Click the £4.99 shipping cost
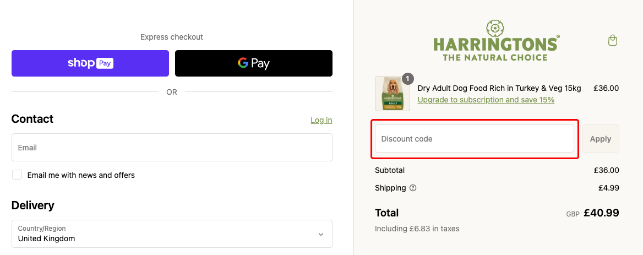This screenshot has height=255, width=643. pos(608,188)
